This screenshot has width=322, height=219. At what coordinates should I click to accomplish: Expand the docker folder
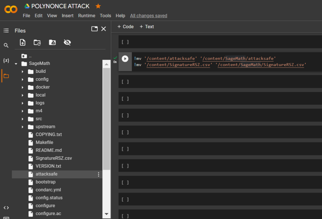click(x=23, y=88)
